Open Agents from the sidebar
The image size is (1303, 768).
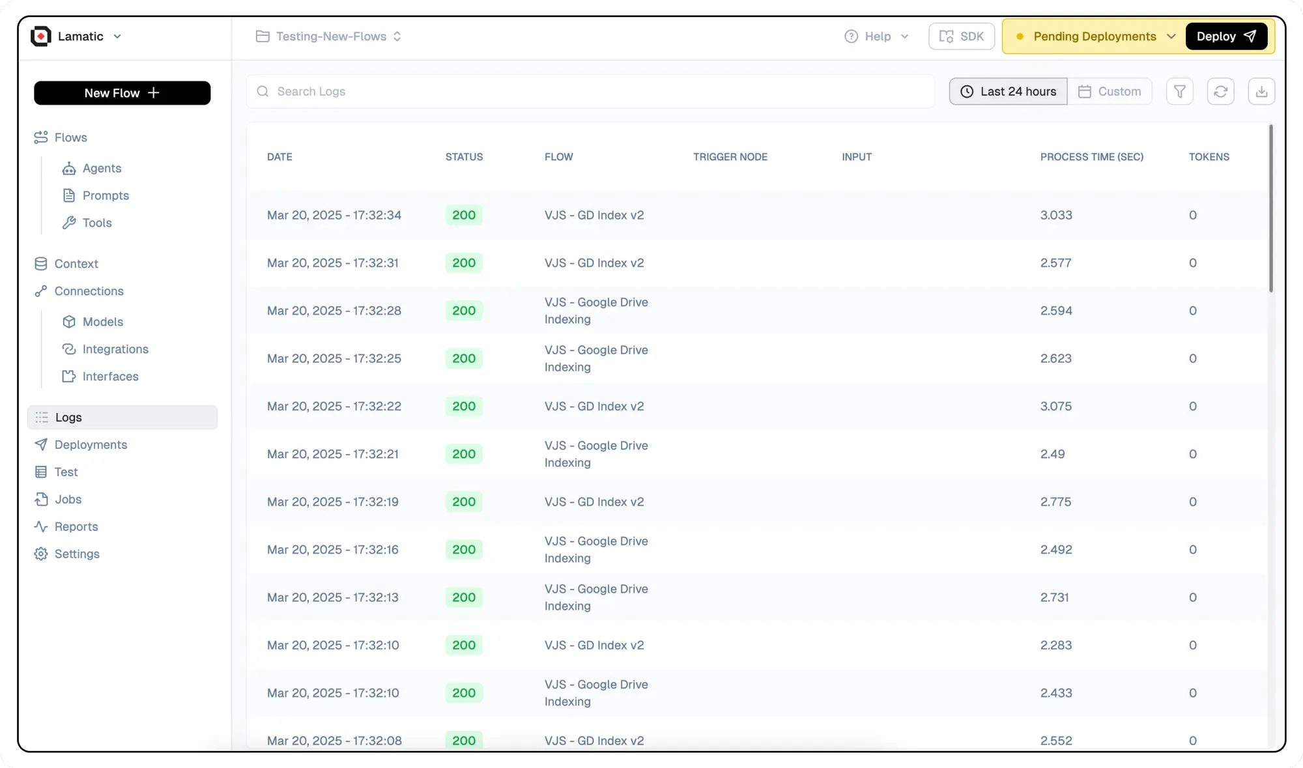pos(102,168)
